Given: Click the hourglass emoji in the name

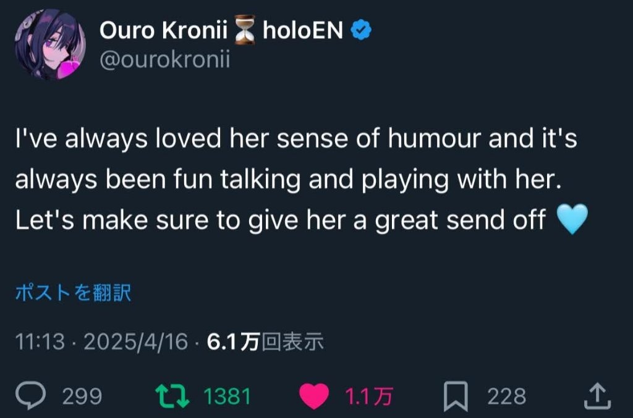Looking at the screenshot, I should tap(245, 30).
